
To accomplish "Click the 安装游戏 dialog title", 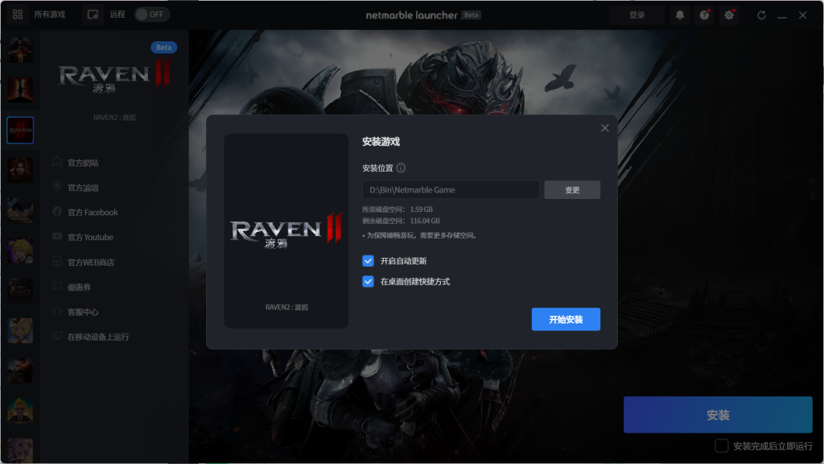I will (381, 142).
